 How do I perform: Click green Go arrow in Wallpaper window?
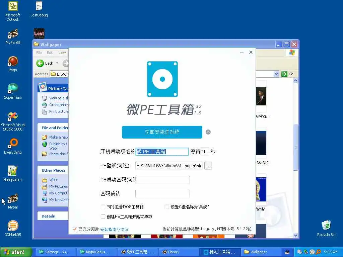[x=284, y=74]
